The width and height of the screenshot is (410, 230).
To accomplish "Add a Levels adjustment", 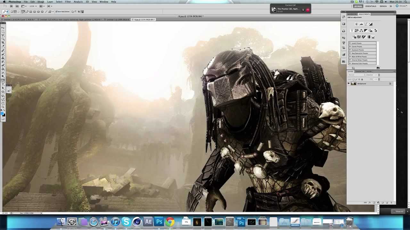I will [x=361, y=24].
